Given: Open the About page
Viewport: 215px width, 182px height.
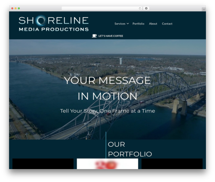Looking at the screenshot, I should pyautogui.click(x=153, y=24).
